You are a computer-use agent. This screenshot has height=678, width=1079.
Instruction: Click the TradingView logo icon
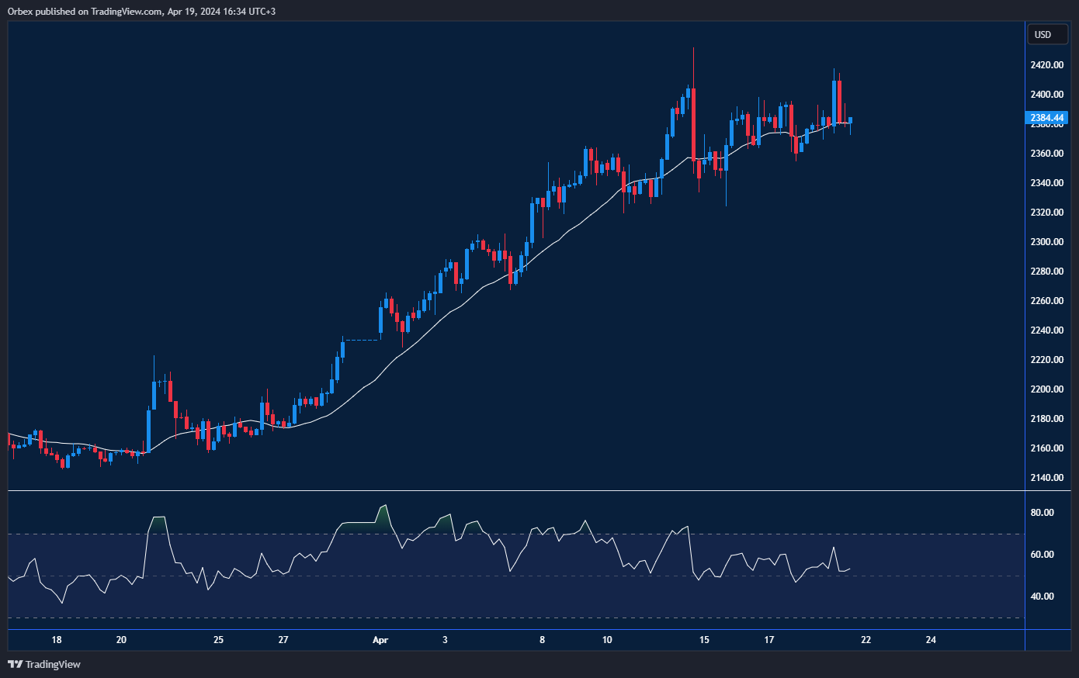[x=14, y=664]
